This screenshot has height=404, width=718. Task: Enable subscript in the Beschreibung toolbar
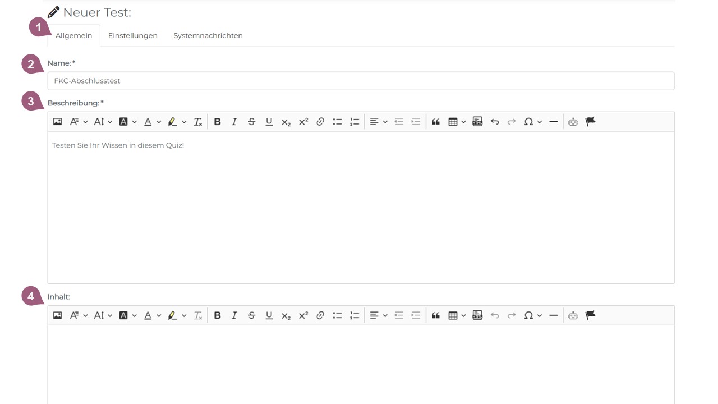click(286, 122)
